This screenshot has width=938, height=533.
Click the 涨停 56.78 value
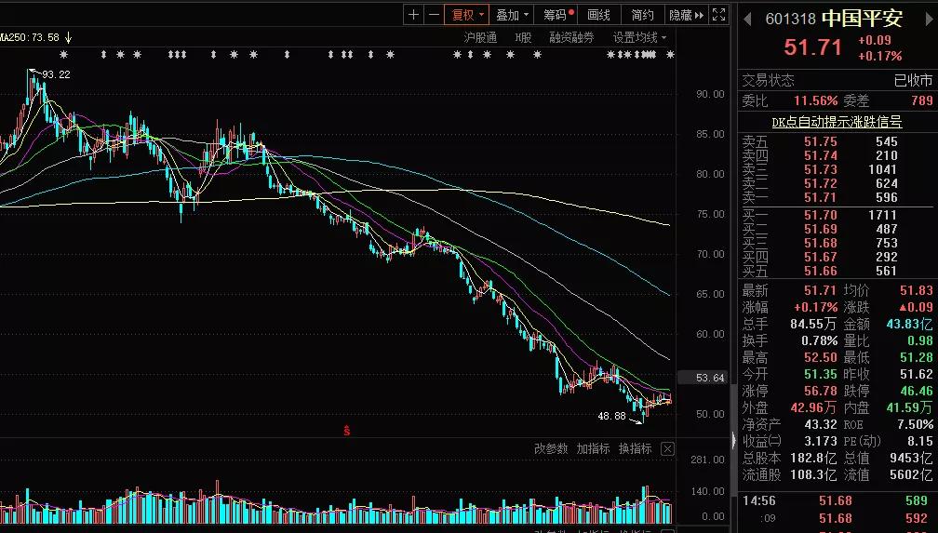tap(820, 392)
